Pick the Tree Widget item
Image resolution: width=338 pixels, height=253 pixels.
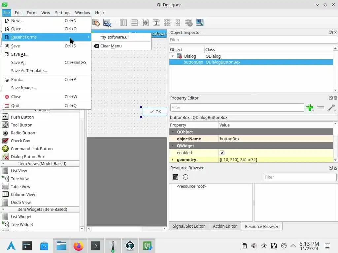(22, 225)
